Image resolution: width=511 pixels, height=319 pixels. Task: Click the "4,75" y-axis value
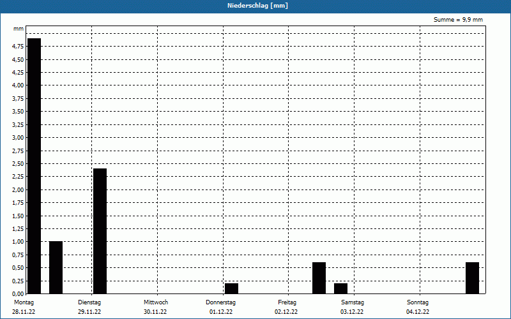pyautogui.click(x=18, y=47)
